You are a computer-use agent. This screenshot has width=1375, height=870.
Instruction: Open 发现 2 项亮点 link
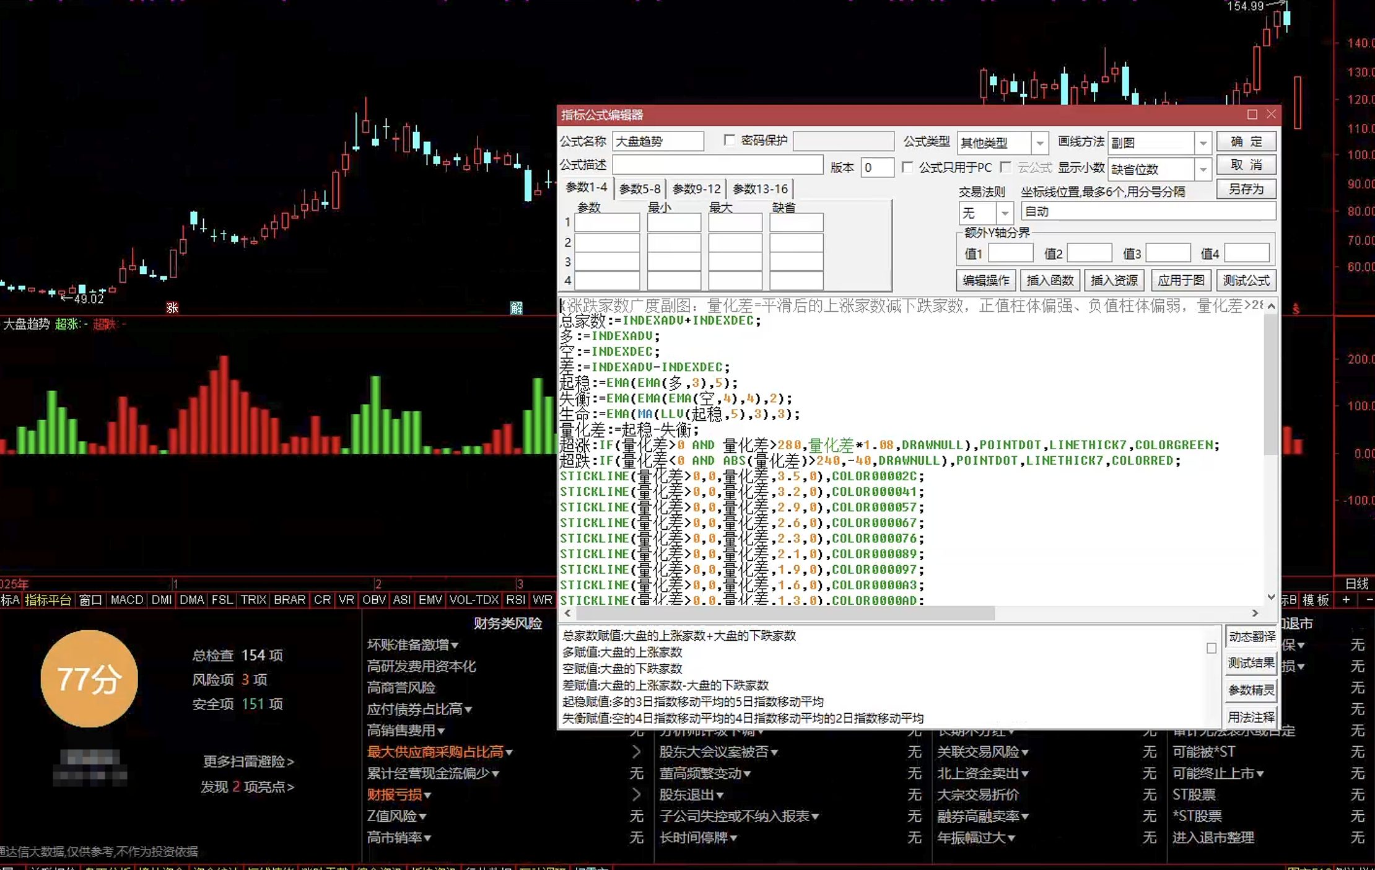click(247, 787)
